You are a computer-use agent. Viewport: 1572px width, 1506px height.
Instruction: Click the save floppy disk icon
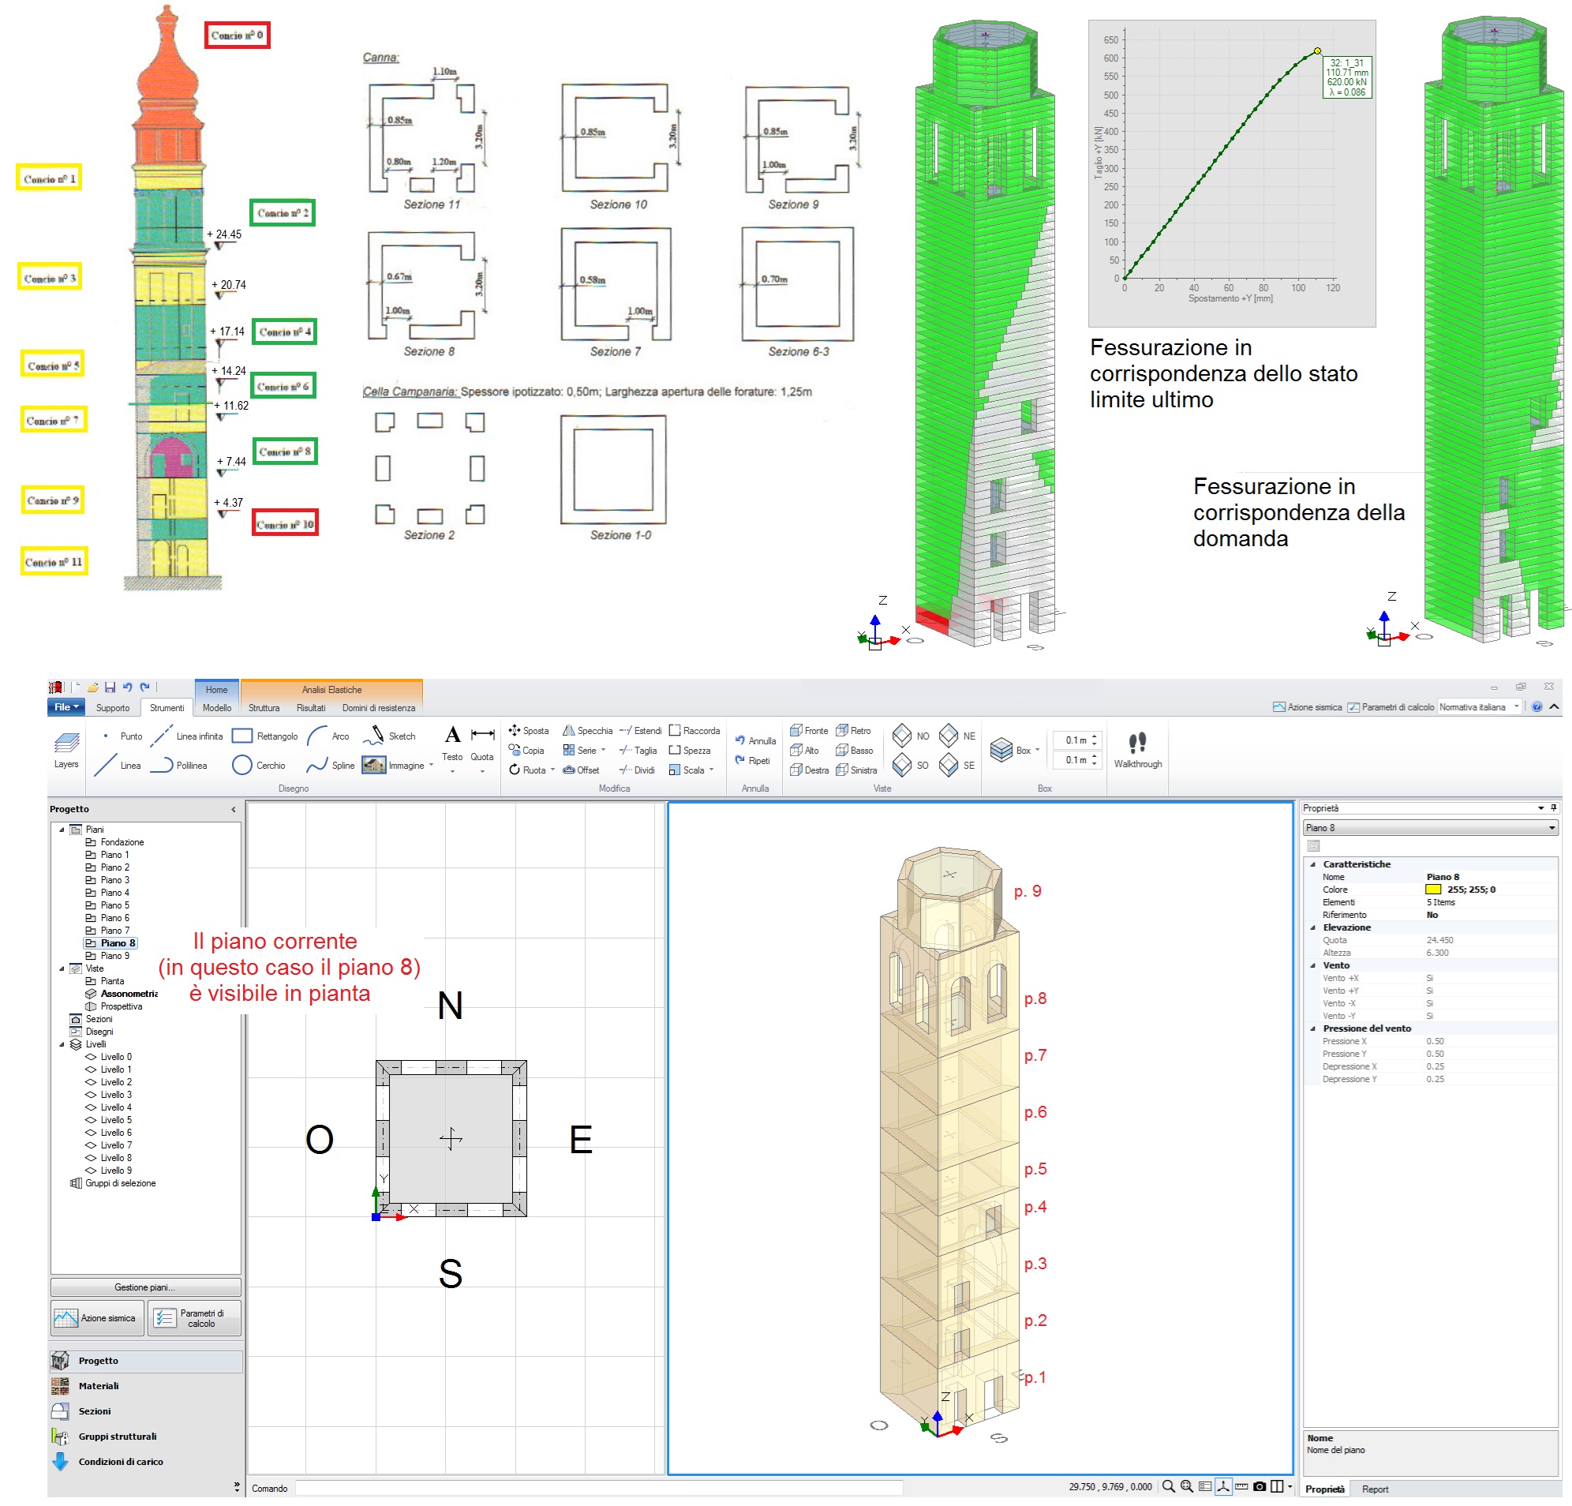(110, 687)
